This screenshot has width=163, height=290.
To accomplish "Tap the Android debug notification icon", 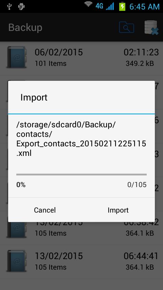I will click(x=21, y=6).
